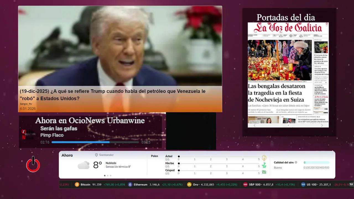Click Calidad del aire label
This screenshot has height=199, width=354.
pos(284,163)
